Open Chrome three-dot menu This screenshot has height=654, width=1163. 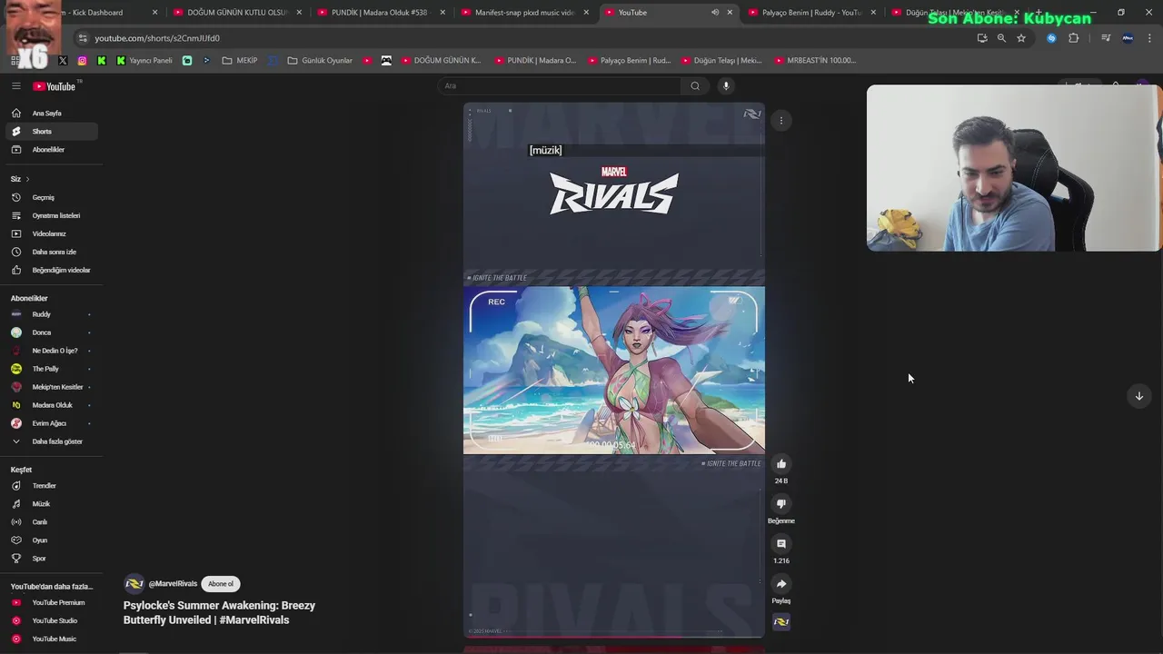(1151, 38)
